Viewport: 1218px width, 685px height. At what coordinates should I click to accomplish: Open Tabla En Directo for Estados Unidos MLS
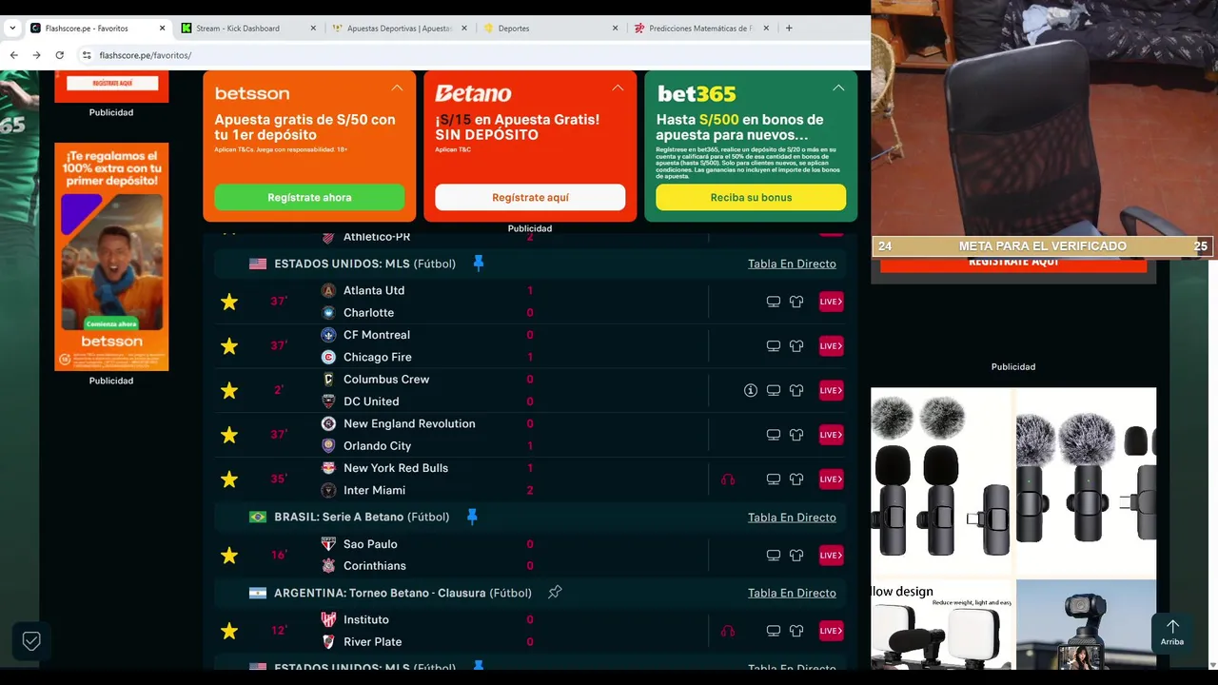tap(792, 264)
